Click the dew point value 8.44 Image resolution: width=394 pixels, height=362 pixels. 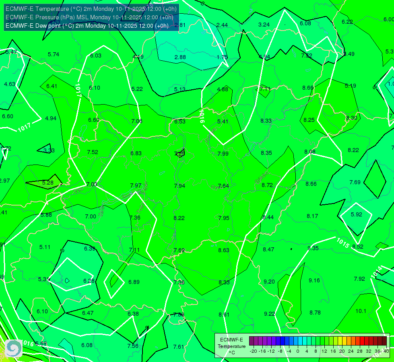click(268, 217)
